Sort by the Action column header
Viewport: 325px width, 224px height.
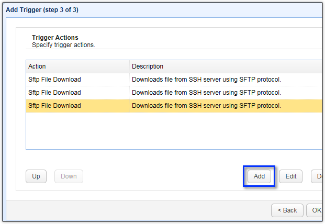pyautogui.click(x=77, y=66)
